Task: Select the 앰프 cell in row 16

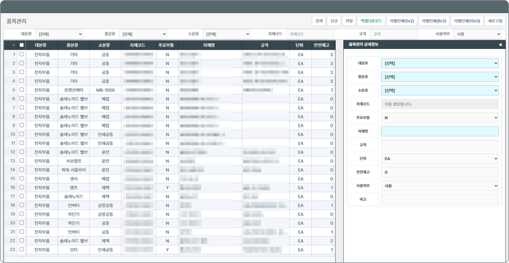Action: click(x=74, y=187)
